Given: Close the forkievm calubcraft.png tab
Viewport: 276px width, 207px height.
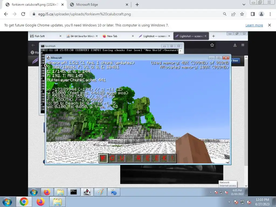Looking at the screenshot, I should [x=62, y=5].
